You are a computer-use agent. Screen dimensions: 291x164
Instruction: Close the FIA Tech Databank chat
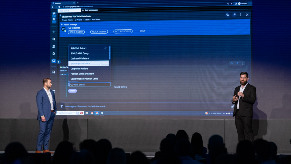(247, 15)
